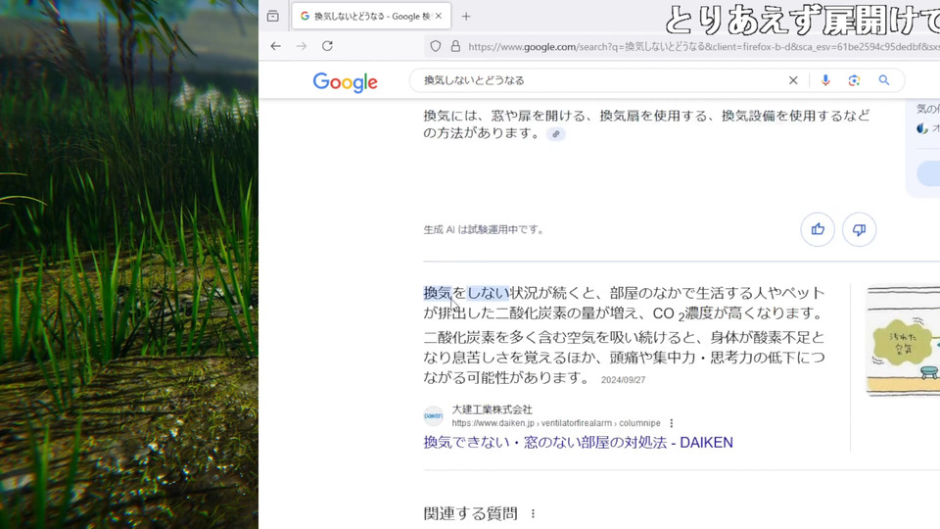Close the Google search tab

(x=439, y=17)
